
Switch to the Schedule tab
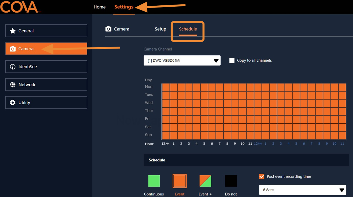pyautogui.click(x=188, y=29)
